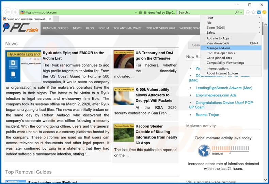269x184 pixels.
Task: Click the search magnifier icon
Action: click(237, 12)
